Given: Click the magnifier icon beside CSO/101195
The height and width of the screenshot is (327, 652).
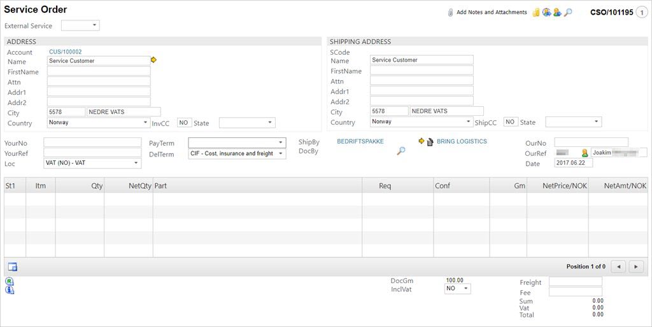Looking at the screenshot, I should 568,12.
